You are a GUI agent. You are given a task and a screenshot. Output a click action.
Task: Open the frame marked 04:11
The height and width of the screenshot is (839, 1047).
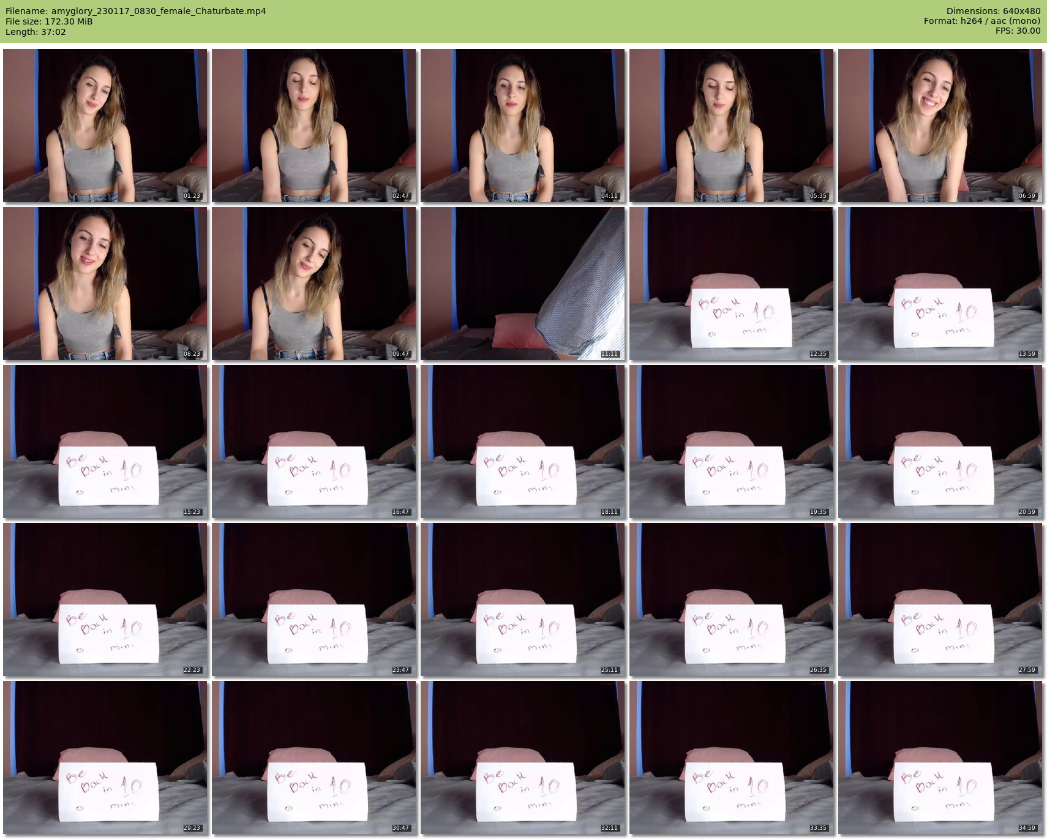[x=523, y=126]
